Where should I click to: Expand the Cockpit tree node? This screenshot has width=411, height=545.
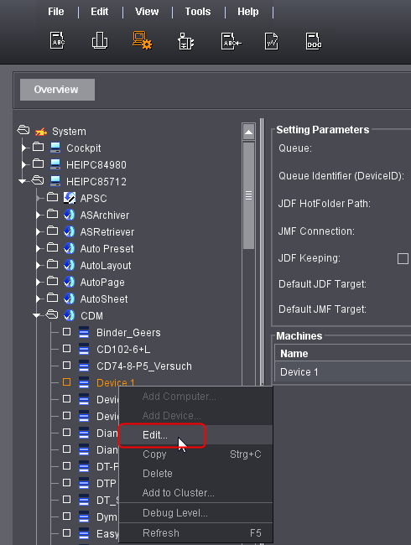point(24,148)
